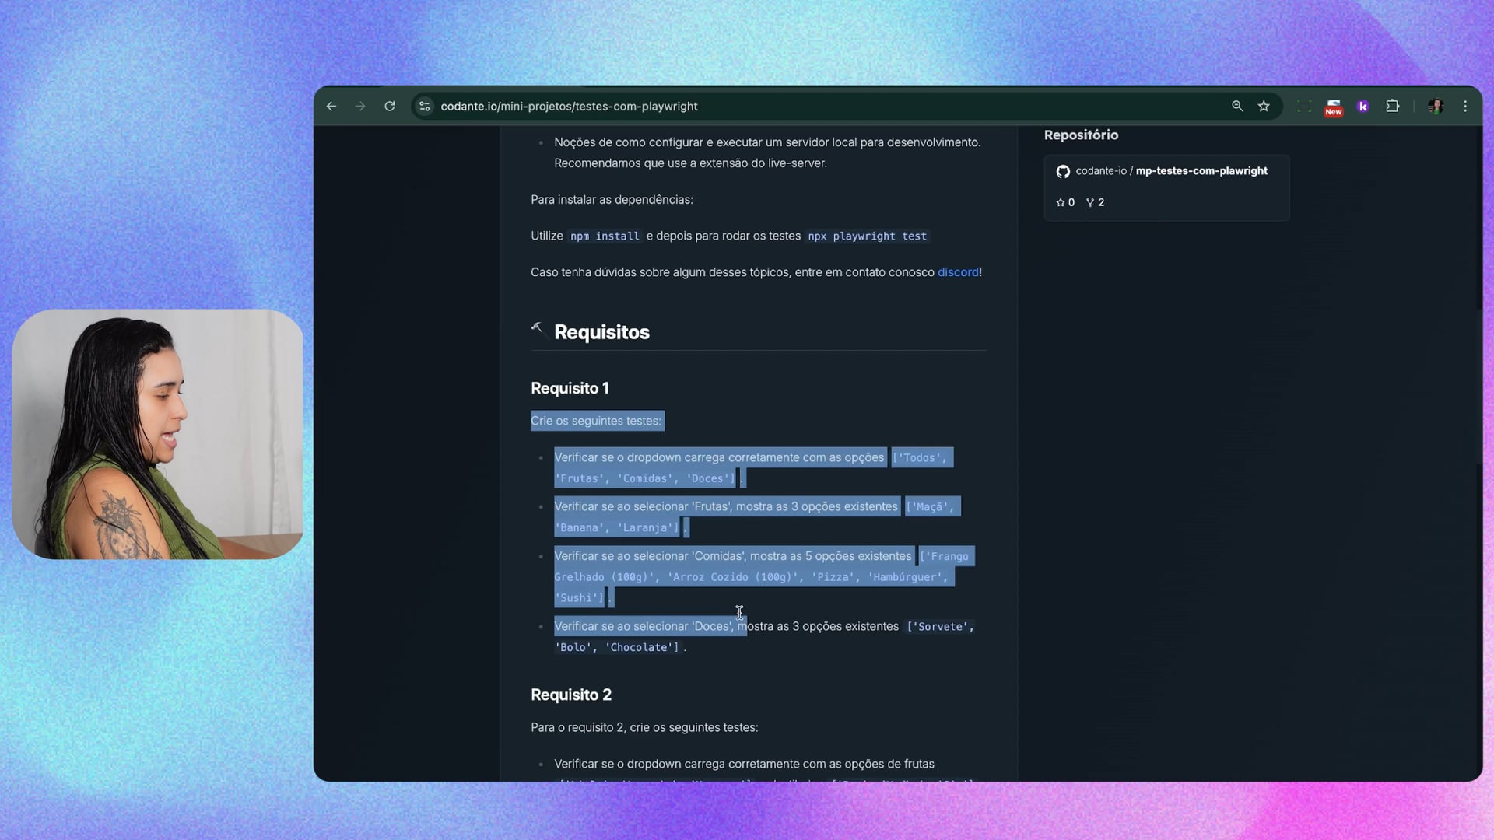The width and height of the screenshot is (1494, 840).
Task: Open the three-dot browser menu
Action: point(1465,107)
